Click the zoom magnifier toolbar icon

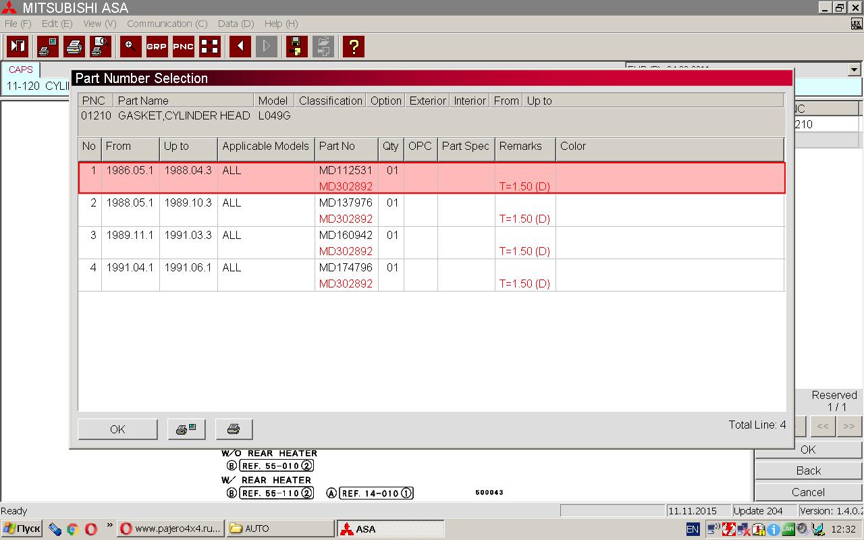tap(130, 47)
